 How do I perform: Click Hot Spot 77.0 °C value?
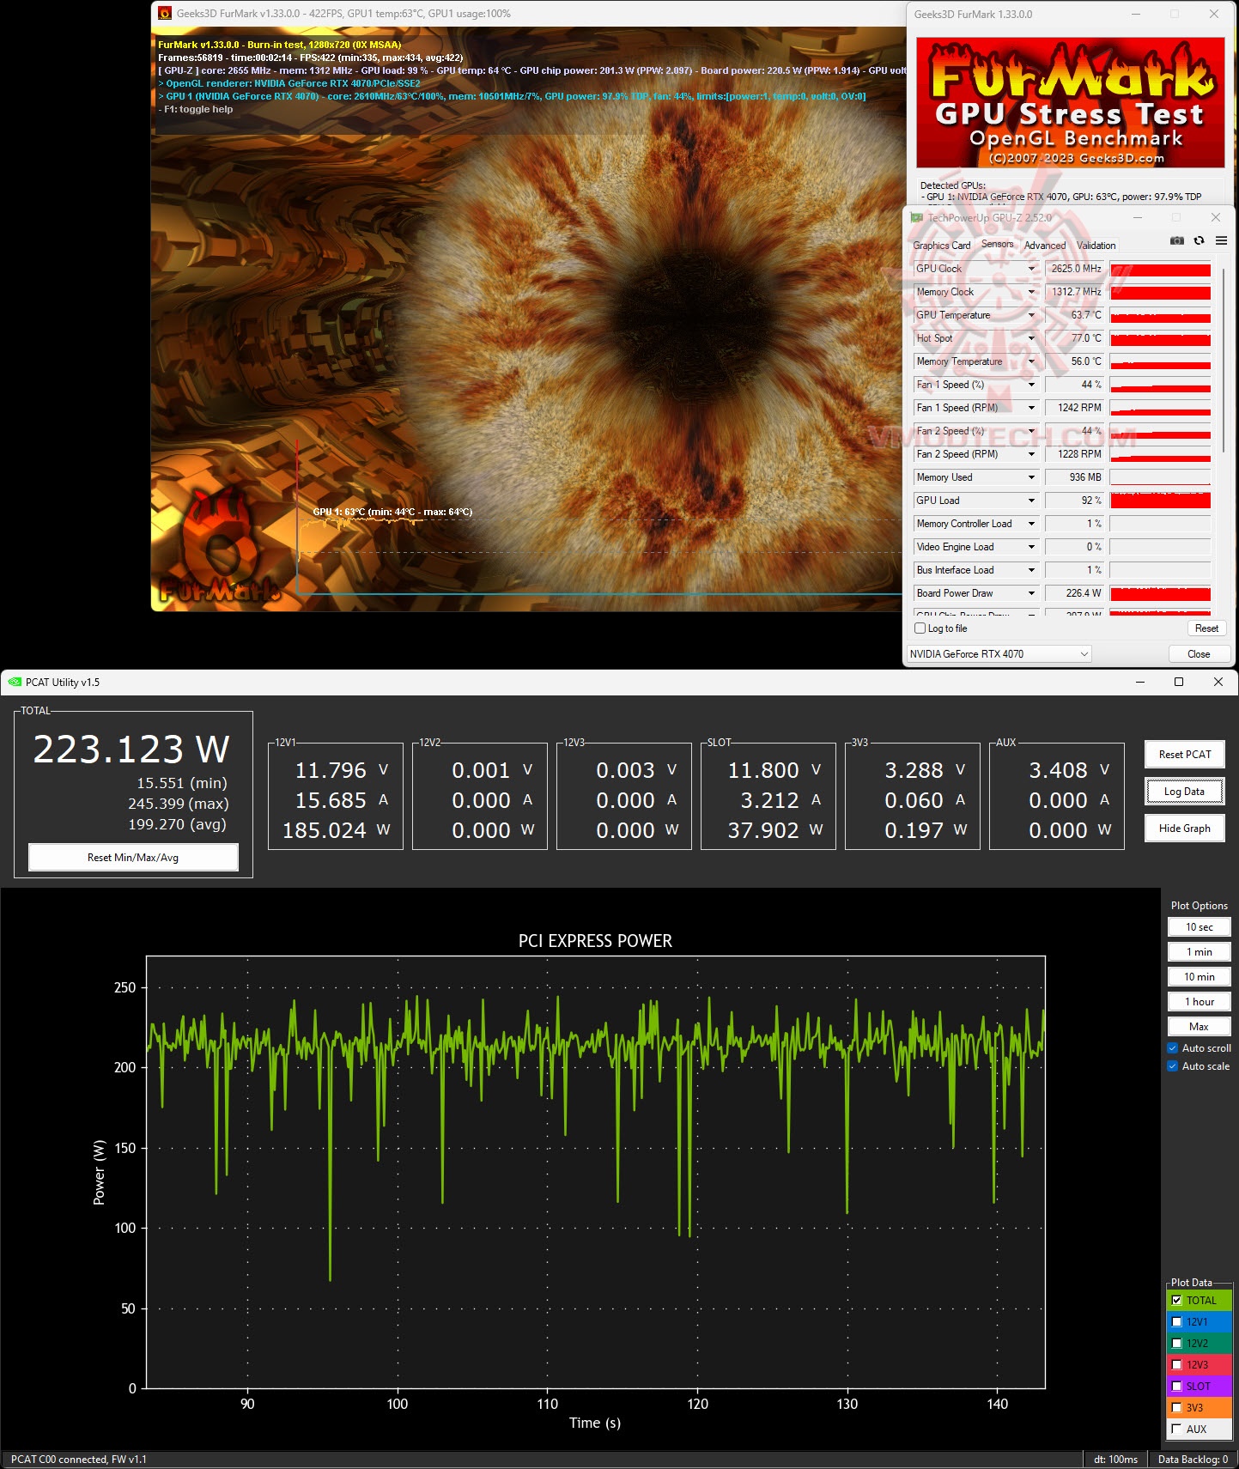point(1075,338)
